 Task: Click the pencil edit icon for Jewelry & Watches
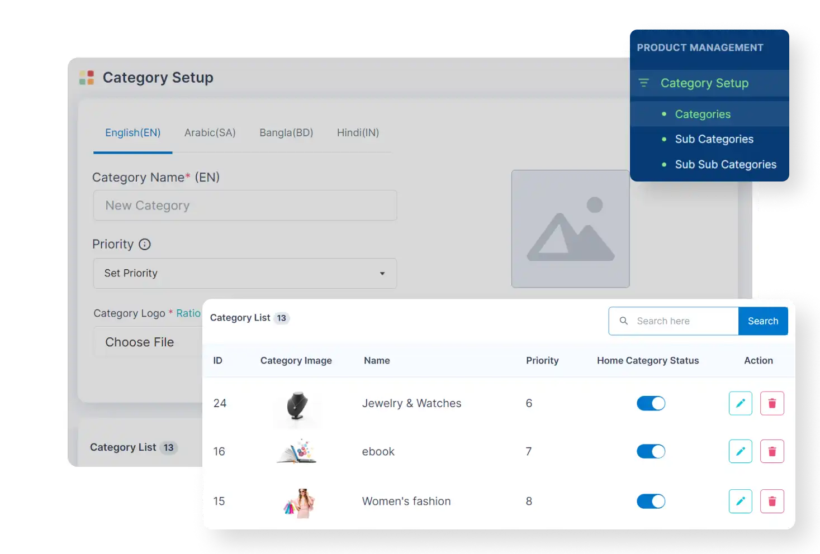point(740,403)
